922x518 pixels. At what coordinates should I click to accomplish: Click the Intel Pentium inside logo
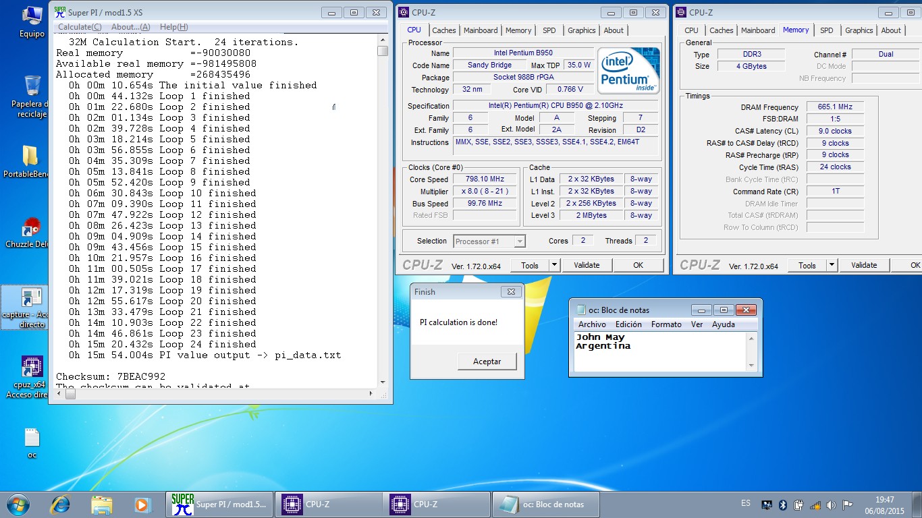(628, 71)
